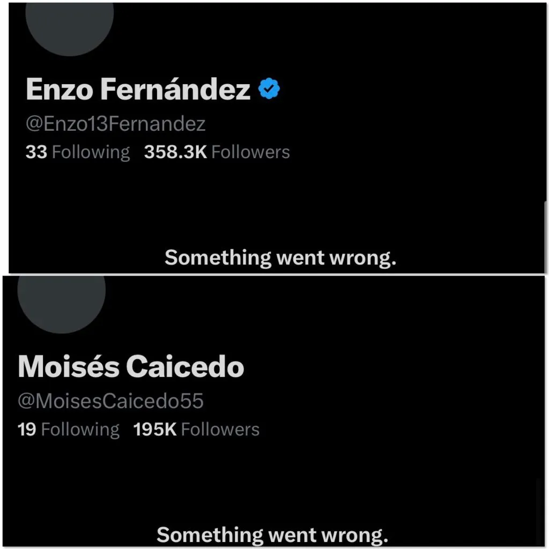Viewport: 549px width, 549px height.
Task: View the 33 Following list of Enzo Fernández
Action: tap(78, 152)
